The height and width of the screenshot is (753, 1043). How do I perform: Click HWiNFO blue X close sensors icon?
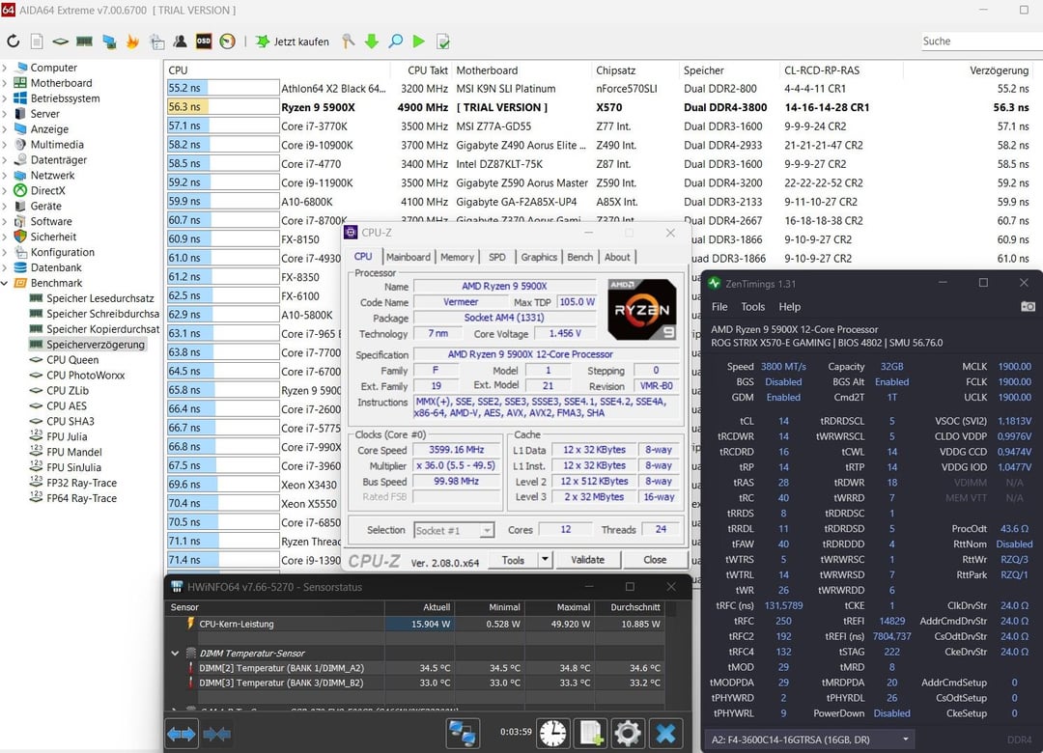click(x=665, y=733)
